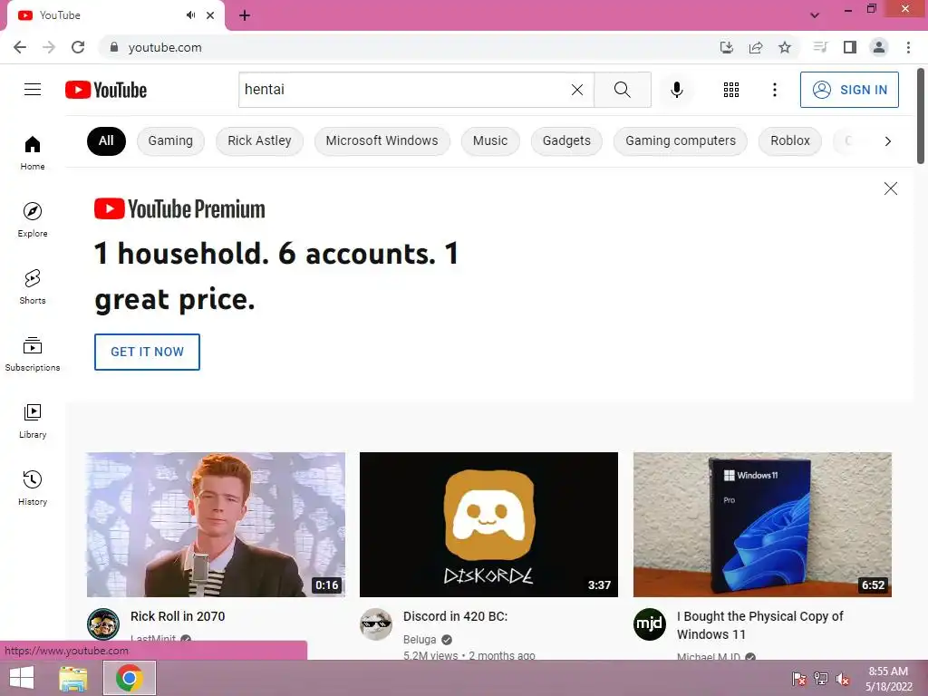This screenshot has width=928, height=696.
Task: Click the Chrome taskbar icon
Action: pyautogui.click(x=129, y=678)
